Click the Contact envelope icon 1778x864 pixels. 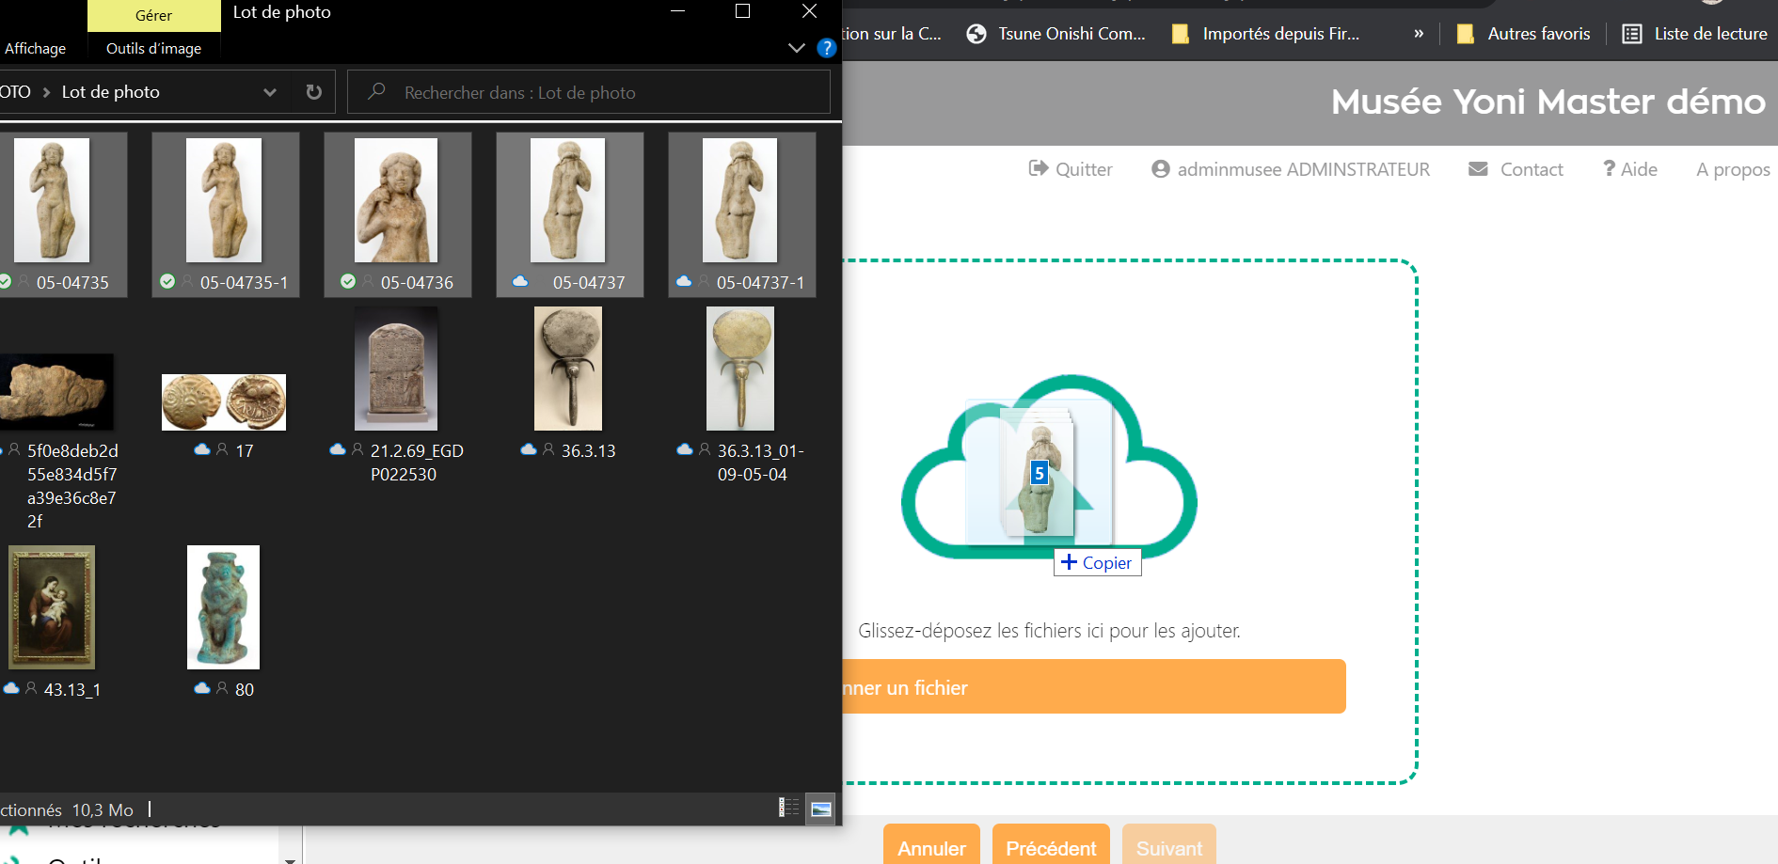[x=1478, y=169]
